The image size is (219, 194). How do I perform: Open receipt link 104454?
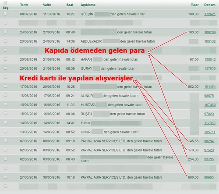click(210, 87)
